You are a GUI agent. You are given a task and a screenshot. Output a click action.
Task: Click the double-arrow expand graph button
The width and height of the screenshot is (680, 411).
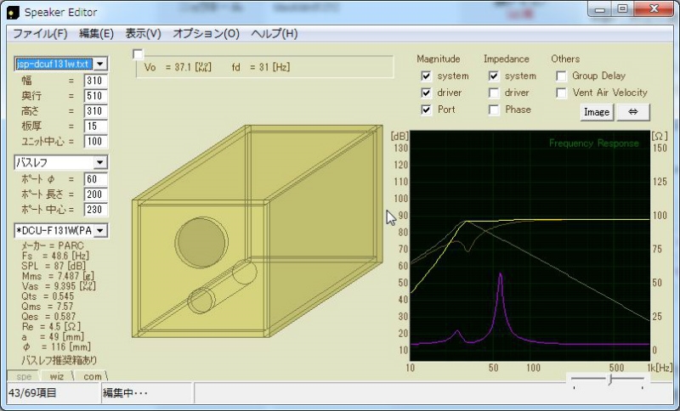[633, 112]
